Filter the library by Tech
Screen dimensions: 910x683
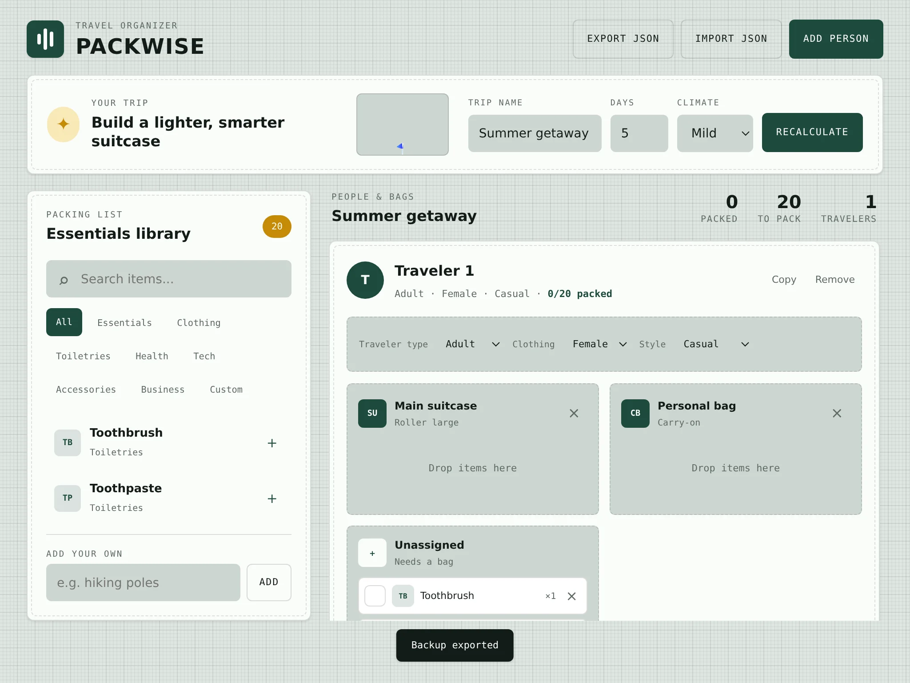pyautogui.click(x=204, y=356)
